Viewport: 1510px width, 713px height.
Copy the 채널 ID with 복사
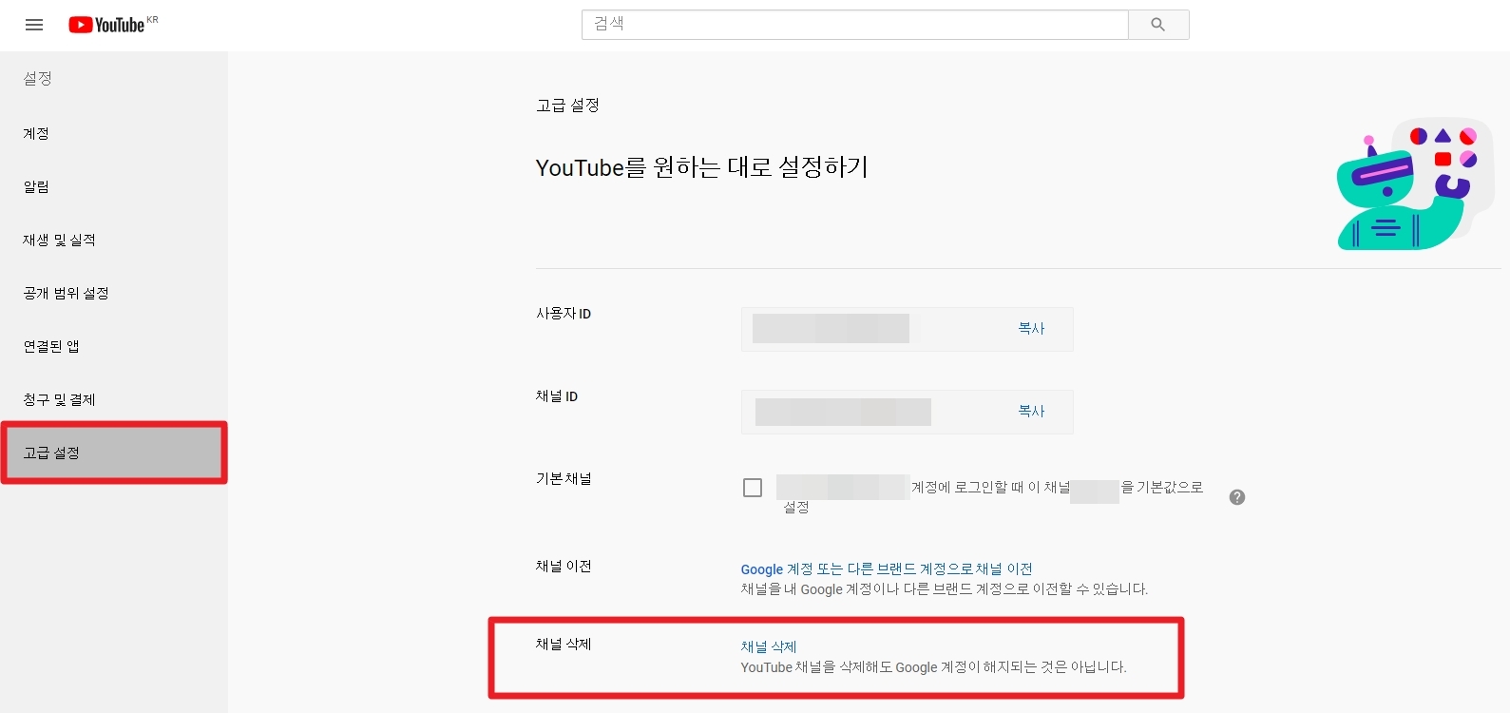point(1031,411)
